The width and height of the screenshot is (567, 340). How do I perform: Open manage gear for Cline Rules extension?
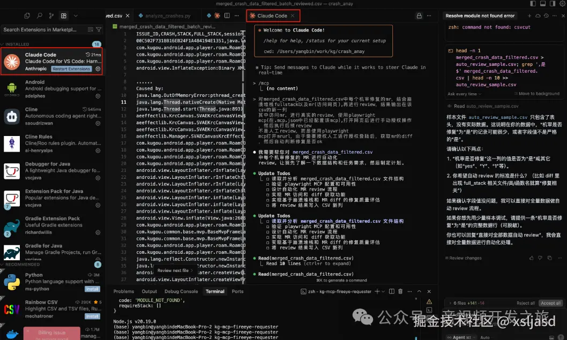(98, 150)
